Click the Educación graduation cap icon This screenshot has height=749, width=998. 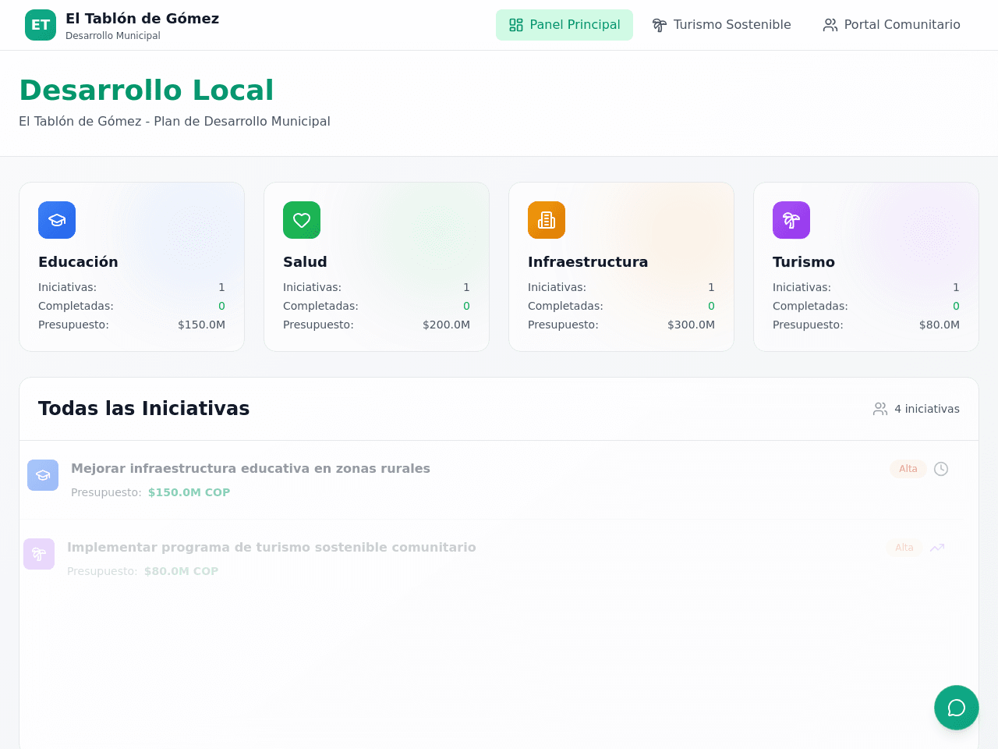point(57,220)
